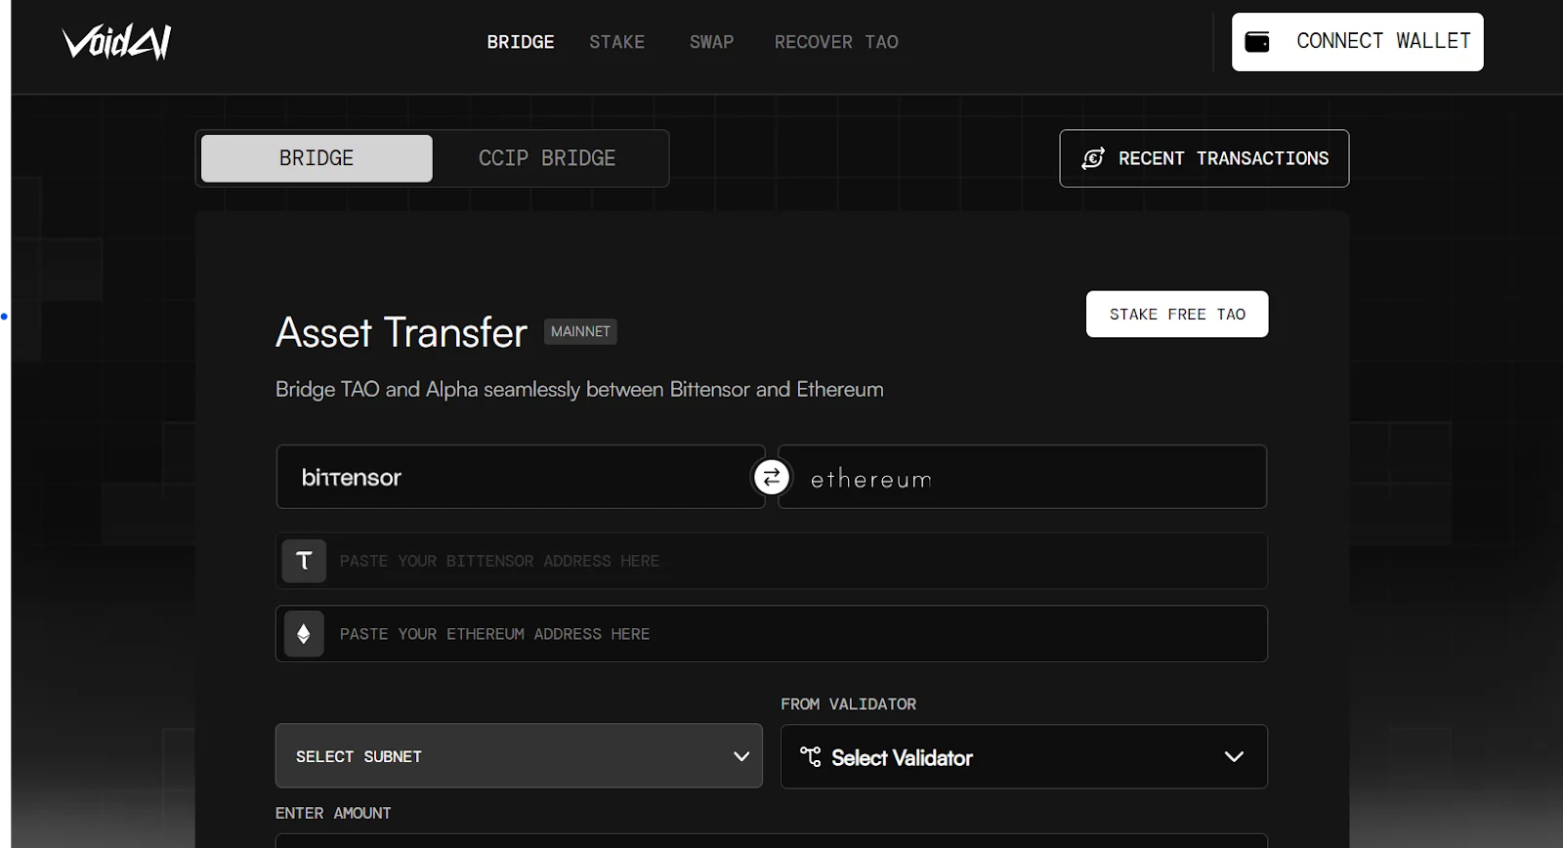Click the VoidAI logo
Screen dimensions: 1563x848
(116, 42)
